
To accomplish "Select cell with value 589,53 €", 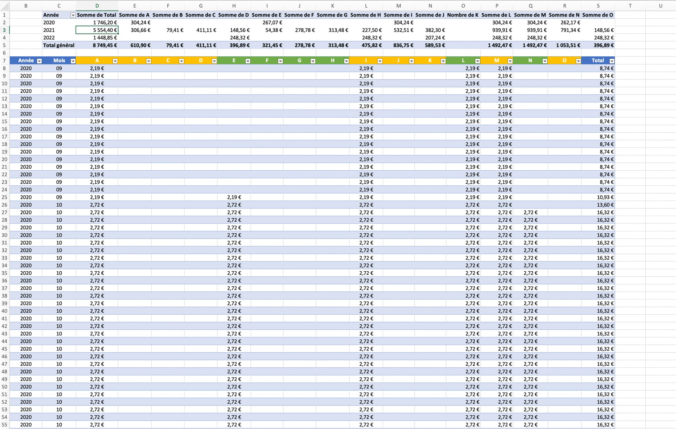I will (430, 45).
